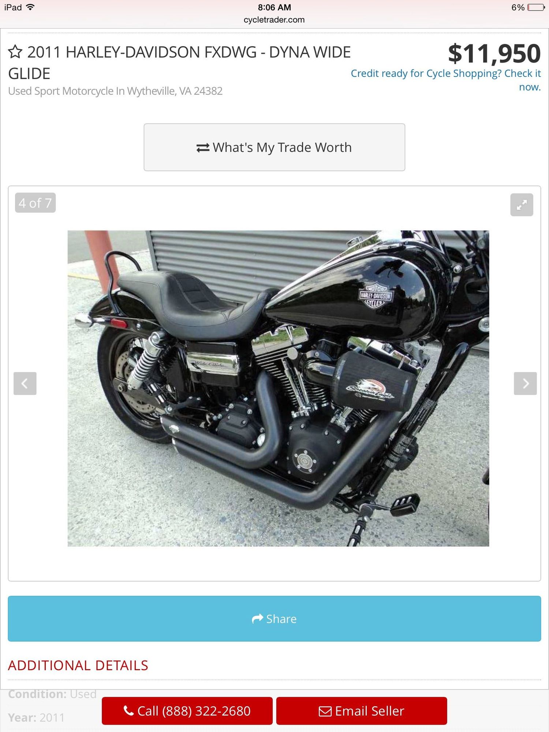
Task: Check the battery indicator in status bar
Action: coord(536,7)
